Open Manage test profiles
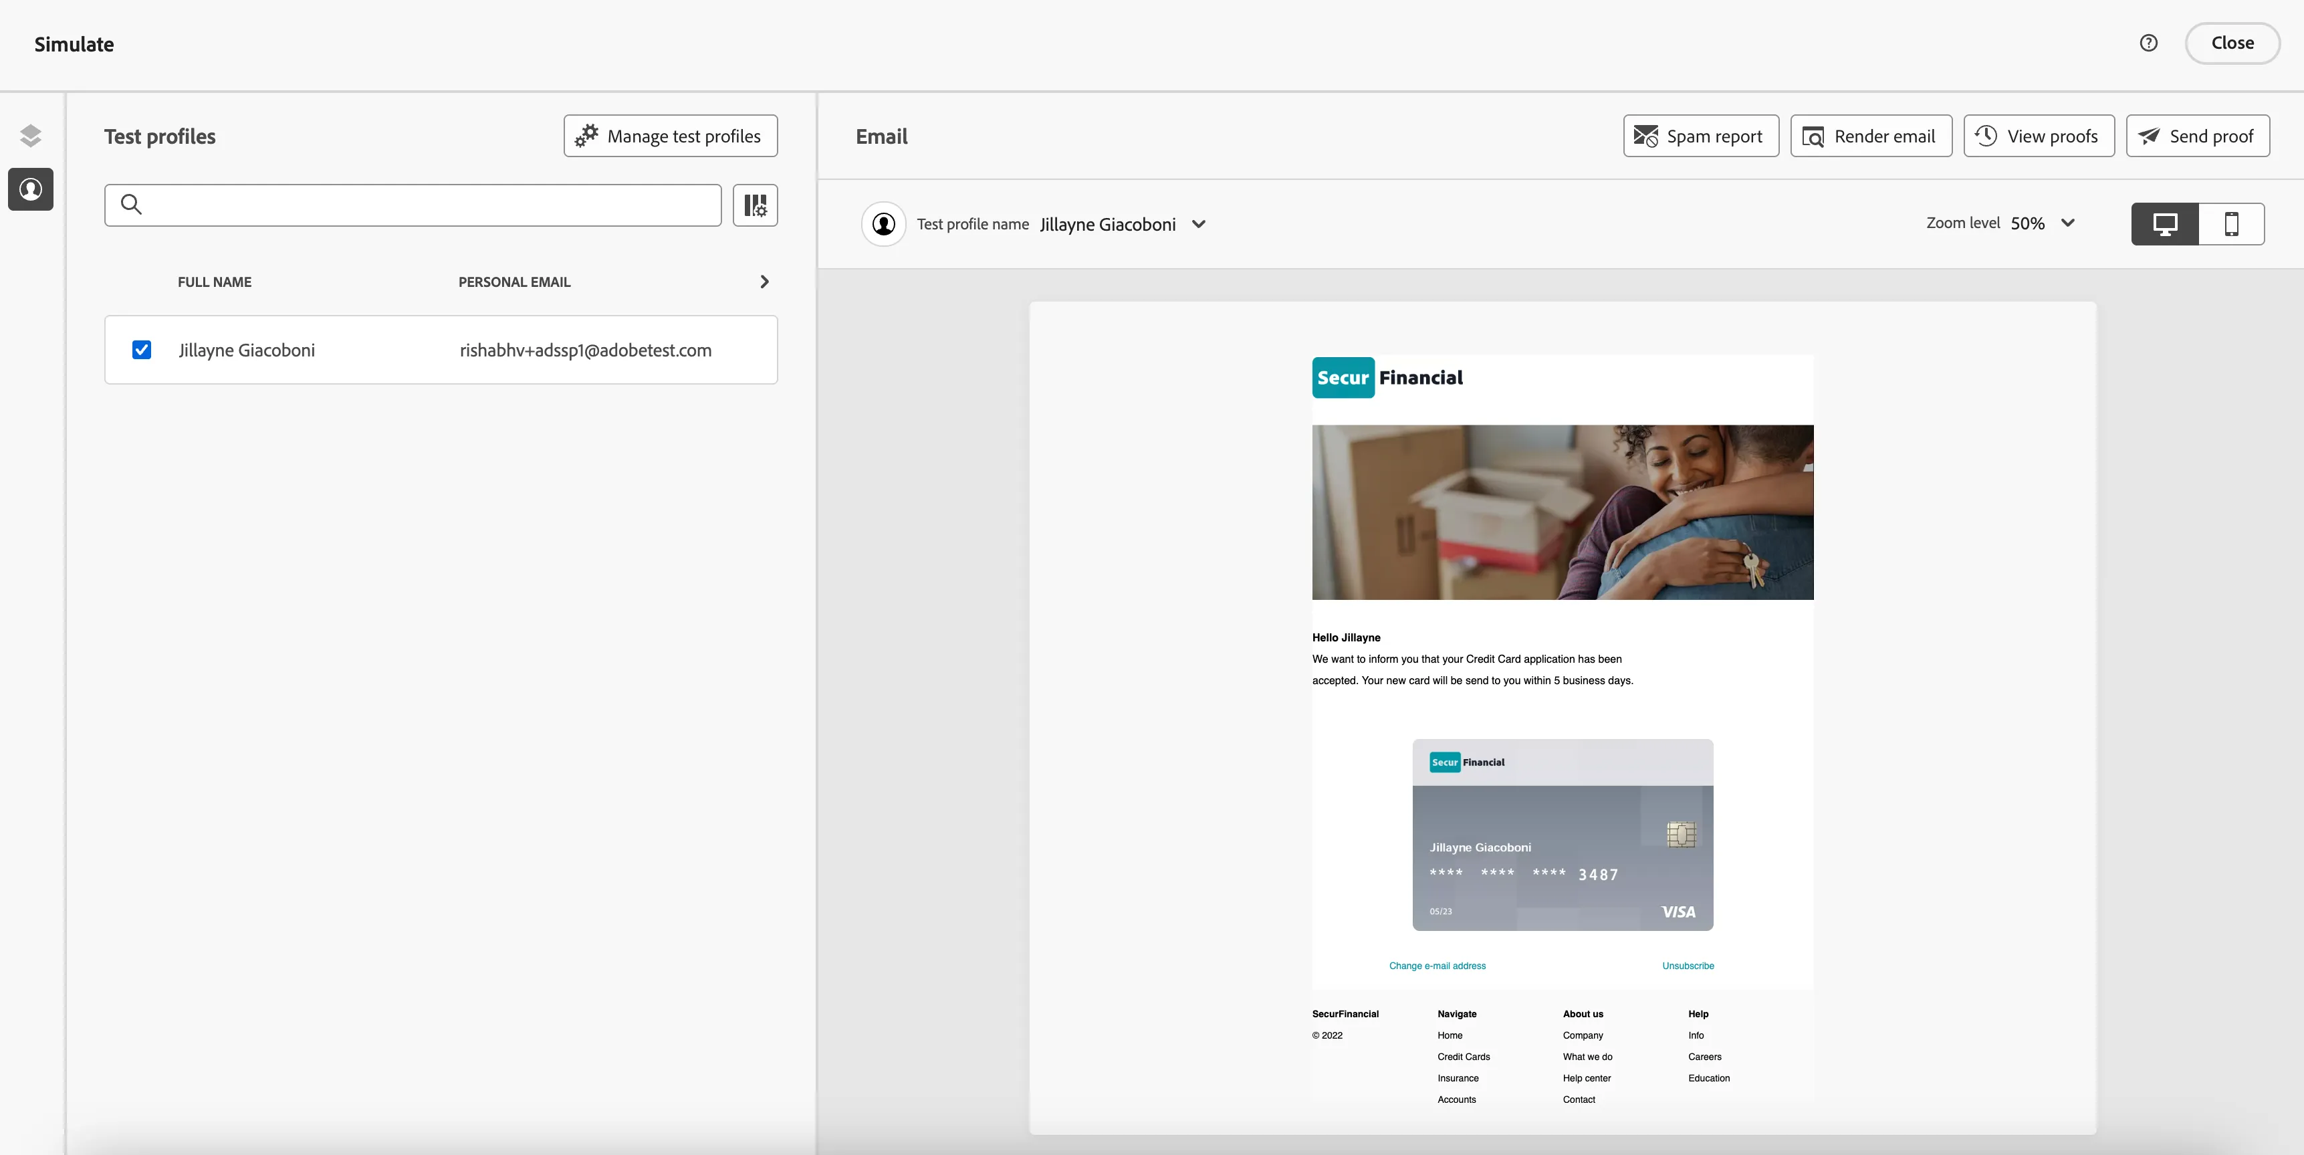Viewport: 2304px width, 1155px height. tap(670, 136)
